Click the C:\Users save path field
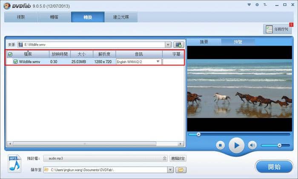This screenshot has height=179, width=298. (x=106, y=170)
